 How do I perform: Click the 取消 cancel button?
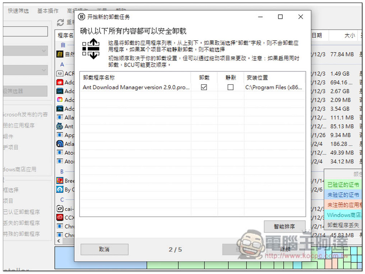click(x=104, y=249)
